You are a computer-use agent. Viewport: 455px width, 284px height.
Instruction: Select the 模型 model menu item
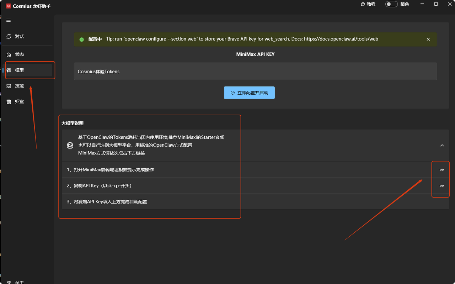(x=28, y=70)
